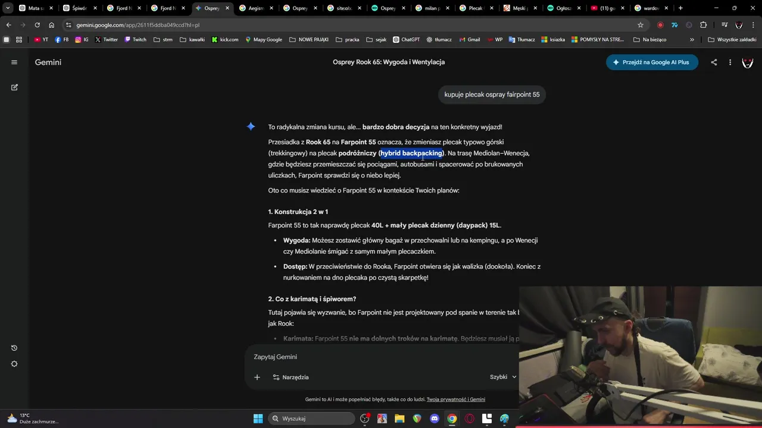The height and width of the screenshot is (428, 762).
Task: Click the Wyszukaj taskbar search box
Action: click(x=310, y=418)
